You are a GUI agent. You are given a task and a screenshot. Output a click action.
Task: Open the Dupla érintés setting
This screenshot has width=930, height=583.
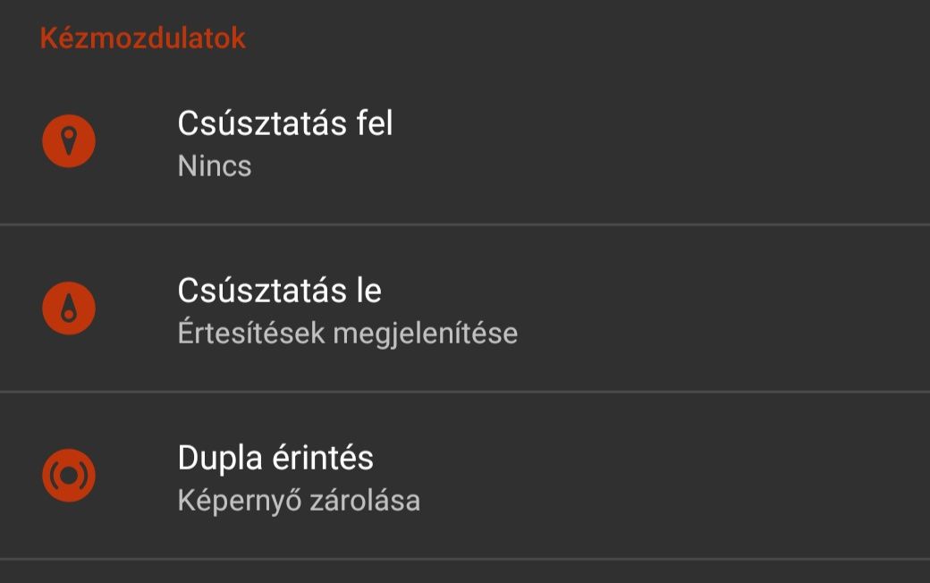465,476
